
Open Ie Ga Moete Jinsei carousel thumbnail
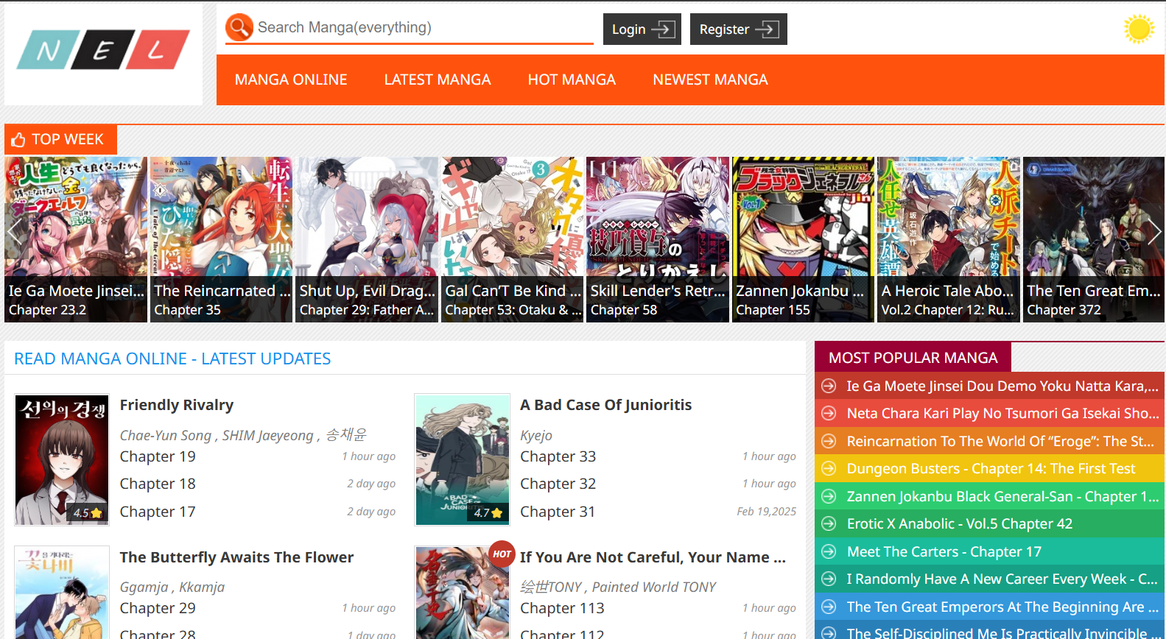click(76, 239)
